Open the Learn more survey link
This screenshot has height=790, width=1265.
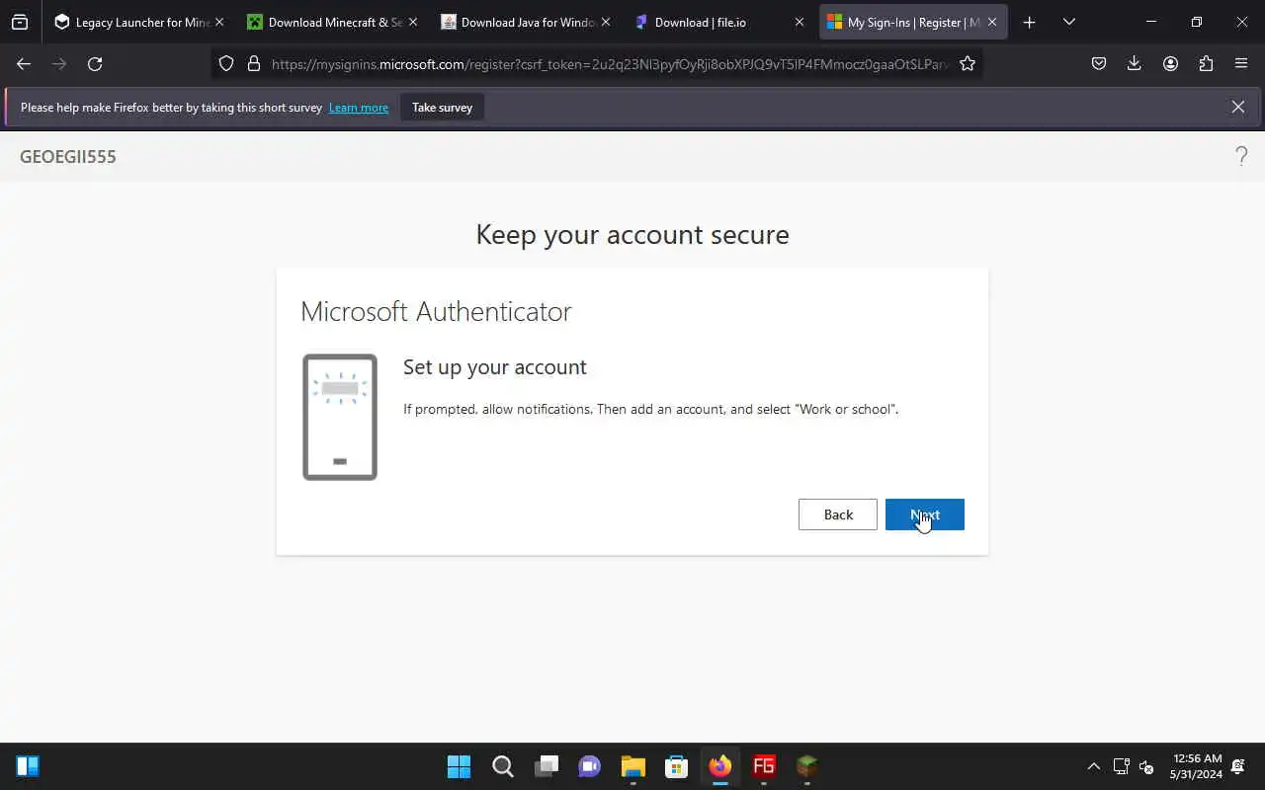tap(358, 108)
